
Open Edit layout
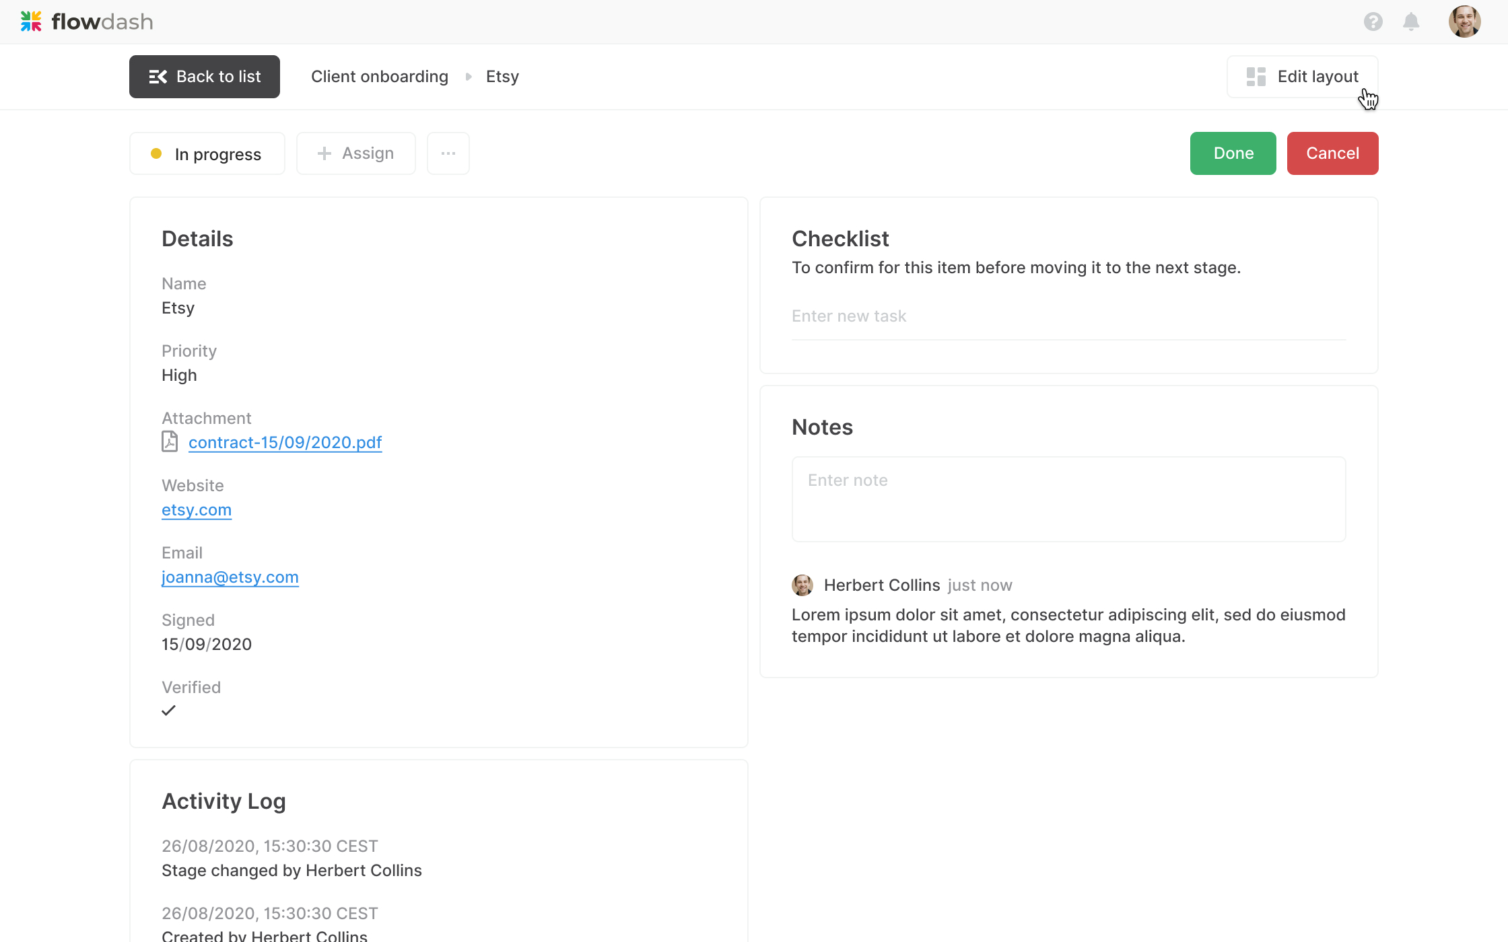click(1302, 77)
